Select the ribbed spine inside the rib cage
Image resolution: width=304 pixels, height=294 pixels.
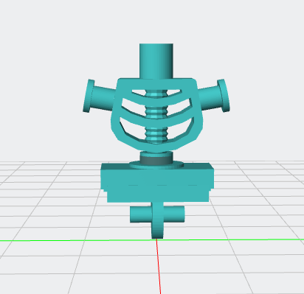(156, 116)
